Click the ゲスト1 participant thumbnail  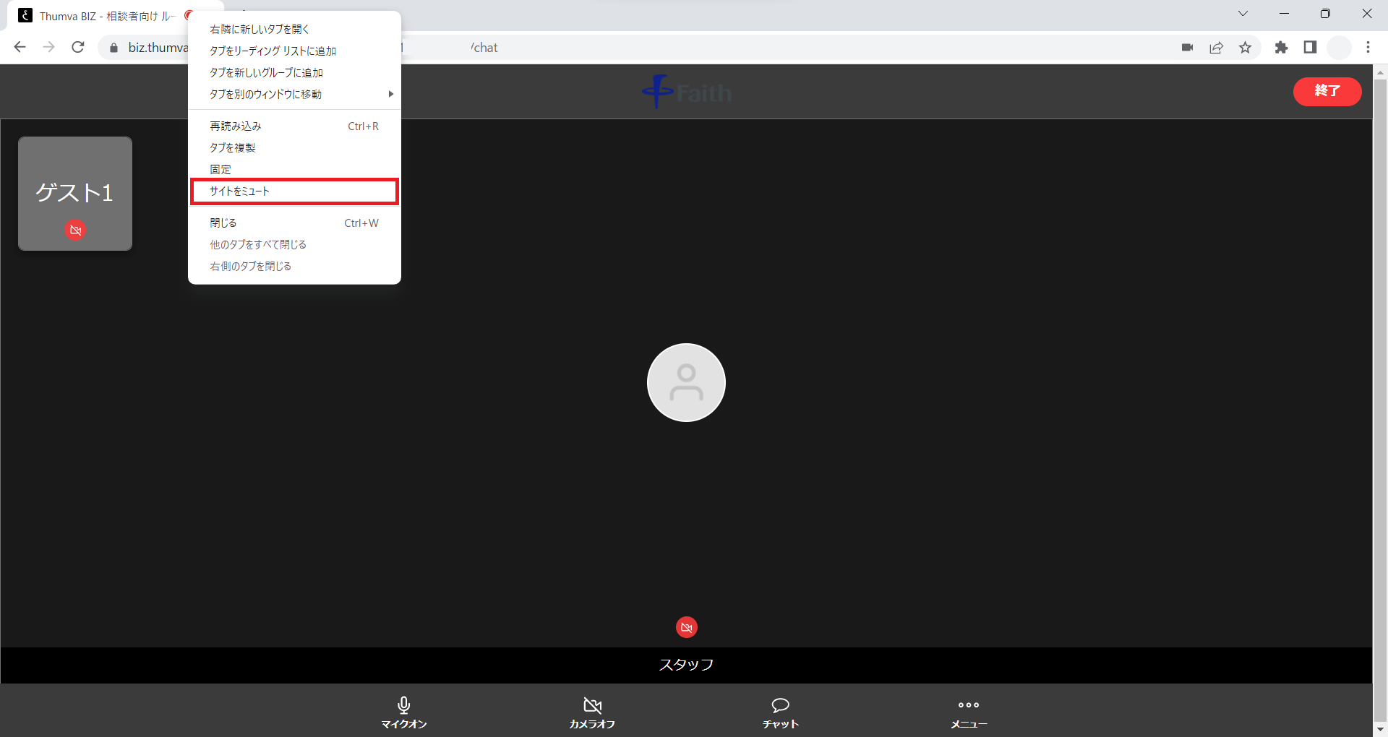75,194
